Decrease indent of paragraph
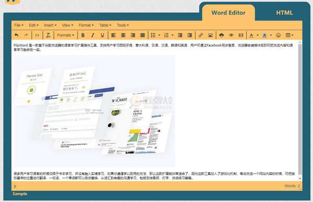Image resolution: width=313 pixels, height=202 pixels. (x=180, y=35)
